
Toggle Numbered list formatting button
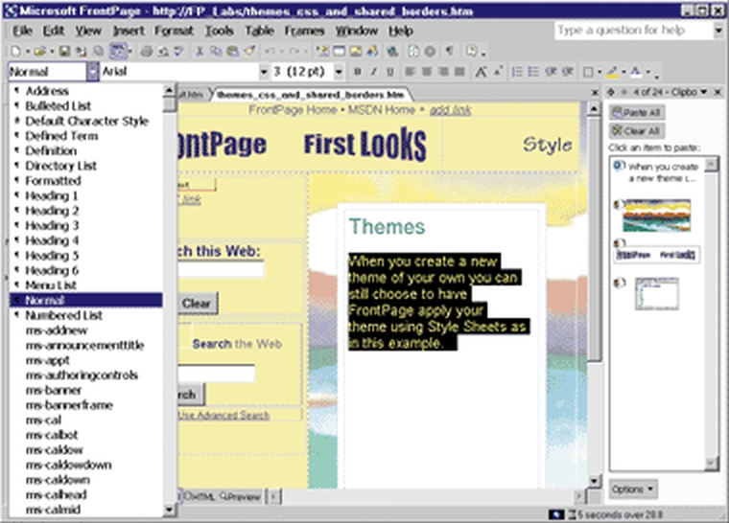(517, 72)
